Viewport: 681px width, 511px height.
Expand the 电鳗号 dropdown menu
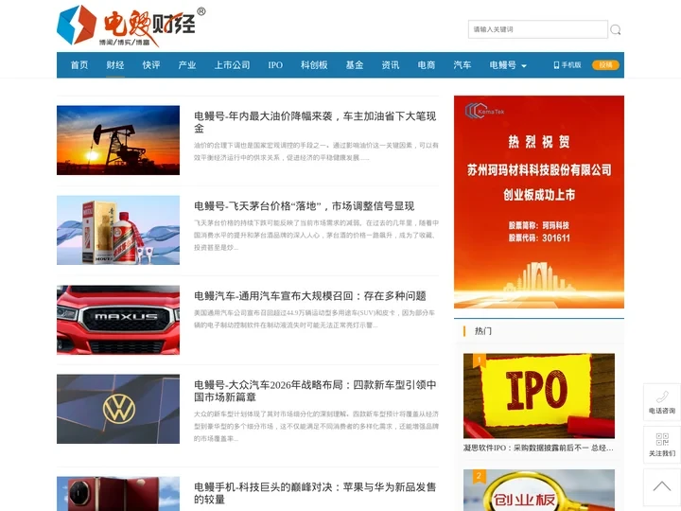(x=508, y=65)
